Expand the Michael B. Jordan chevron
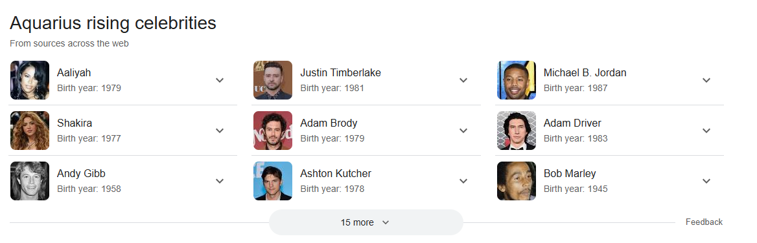This screenshot has height=243, width=757. pos(706,80)
